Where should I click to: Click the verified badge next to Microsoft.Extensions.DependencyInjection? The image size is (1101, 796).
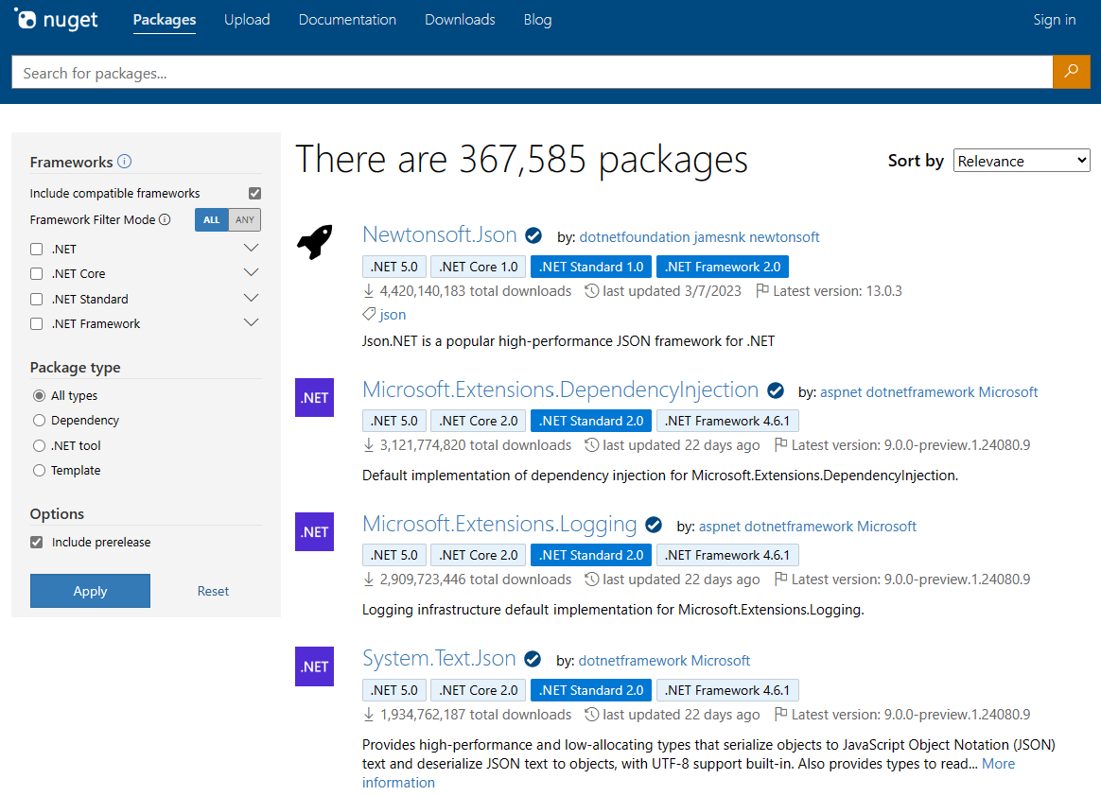(776, 389)
